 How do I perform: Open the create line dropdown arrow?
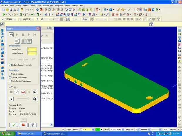pos(12,15)
